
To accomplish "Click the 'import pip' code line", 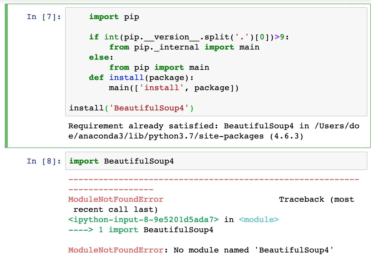I will (x=114, y=17).
